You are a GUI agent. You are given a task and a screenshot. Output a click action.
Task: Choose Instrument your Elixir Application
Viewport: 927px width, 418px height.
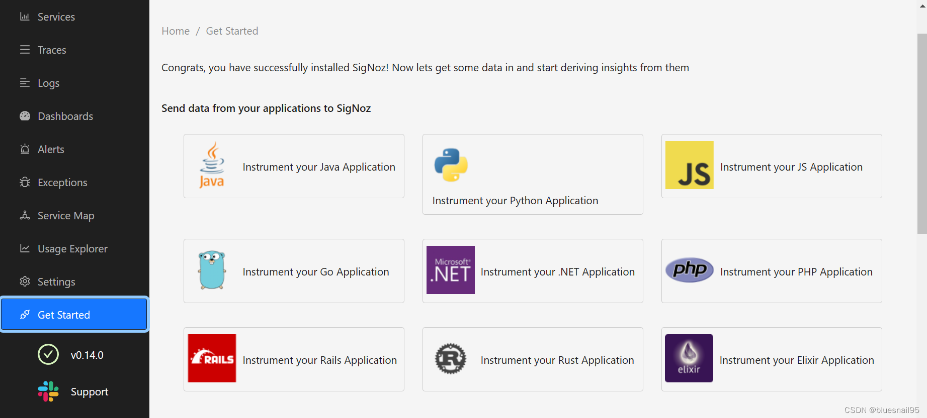click(772, 359)
